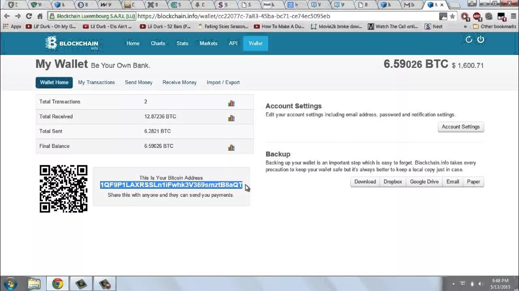
Task: Close the active browser tab
Action: point(442,5)
